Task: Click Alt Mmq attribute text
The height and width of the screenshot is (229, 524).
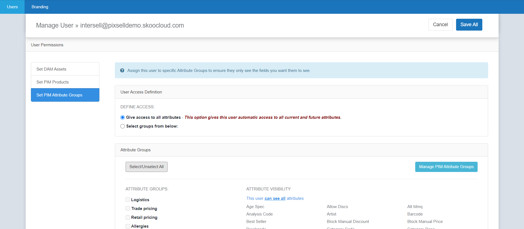Action: tap(415, 207)
